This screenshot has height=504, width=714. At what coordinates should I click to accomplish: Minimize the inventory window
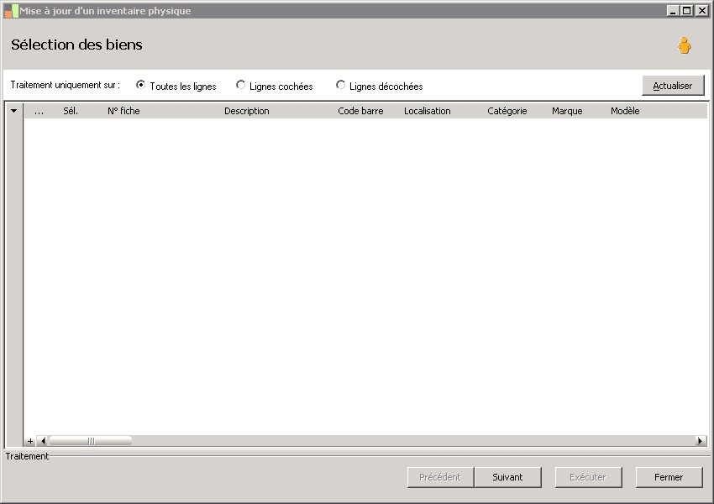[x=673, y=10]
